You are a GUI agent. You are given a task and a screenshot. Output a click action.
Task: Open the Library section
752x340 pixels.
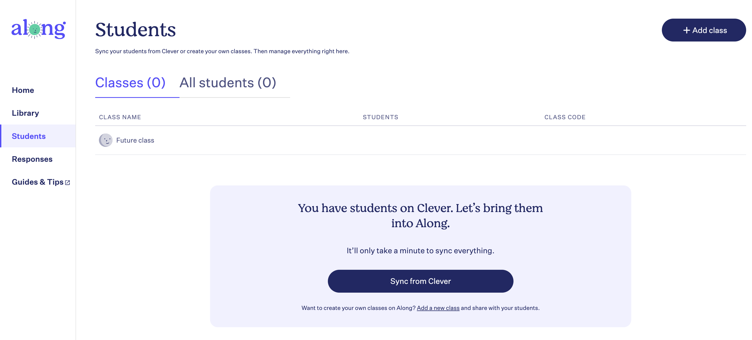tap(26, 113)
